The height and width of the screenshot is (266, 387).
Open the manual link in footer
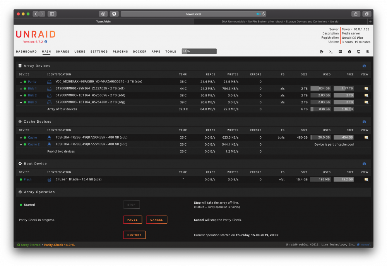pos(366,245)
